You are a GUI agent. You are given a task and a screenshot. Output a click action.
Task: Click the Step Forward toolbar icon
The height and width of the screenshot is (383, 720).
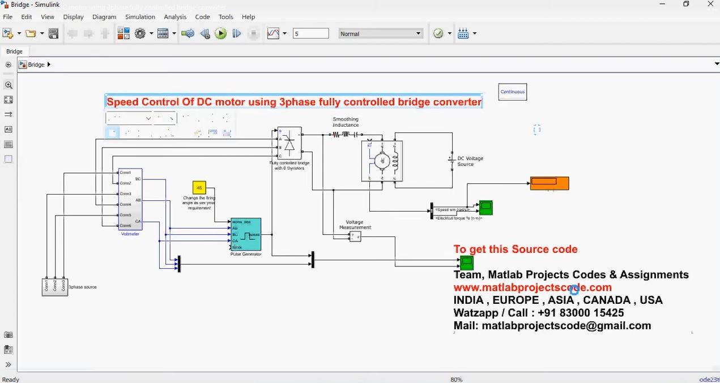pos(237,34)
